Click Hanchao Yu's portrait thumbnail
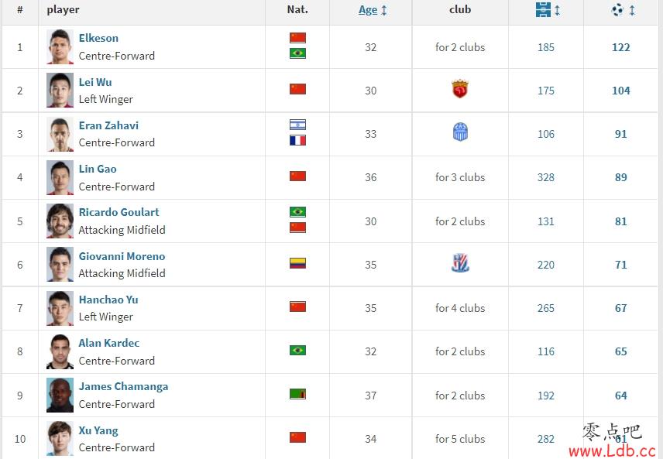 point(60,308)
